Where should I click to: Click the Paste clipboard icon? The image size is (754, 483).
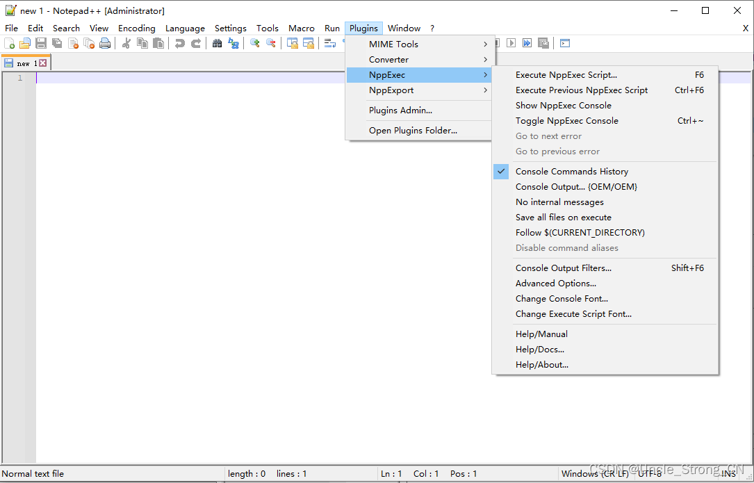[158, 43]
